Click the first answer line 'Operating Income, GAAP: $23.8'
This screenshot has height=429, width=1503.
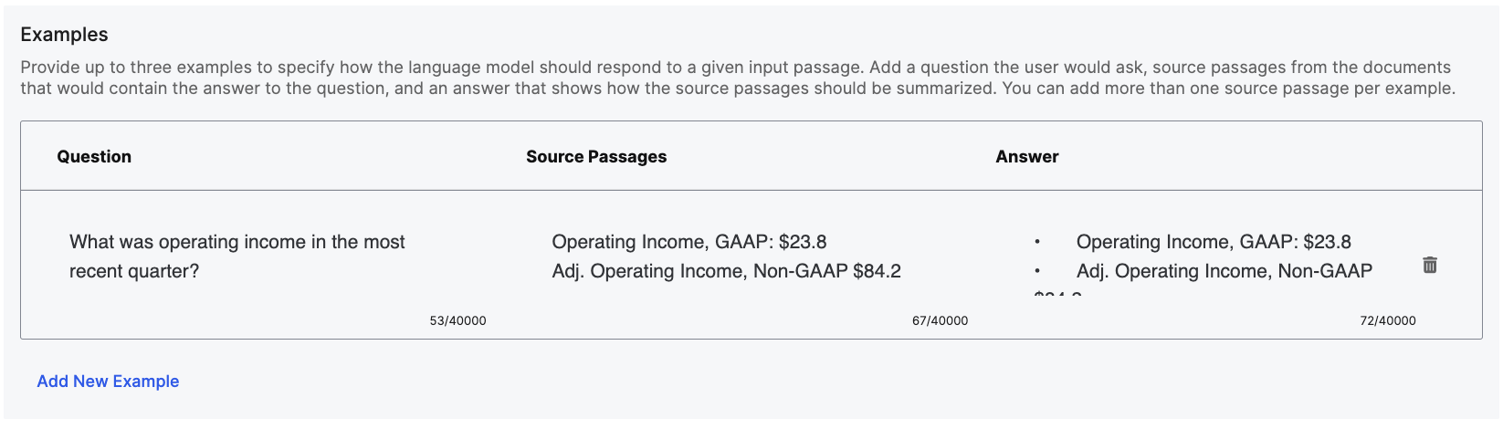1214,242
